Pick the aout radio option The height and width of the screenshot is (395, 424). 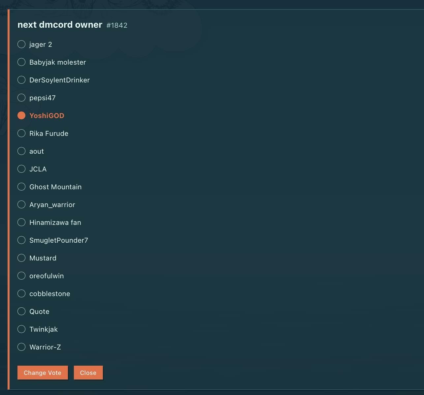21,151
